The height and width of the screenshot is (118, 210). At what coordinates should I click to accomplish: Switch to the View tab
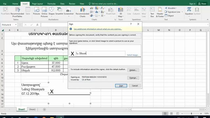pyautogui.click(x=82, y=4)
